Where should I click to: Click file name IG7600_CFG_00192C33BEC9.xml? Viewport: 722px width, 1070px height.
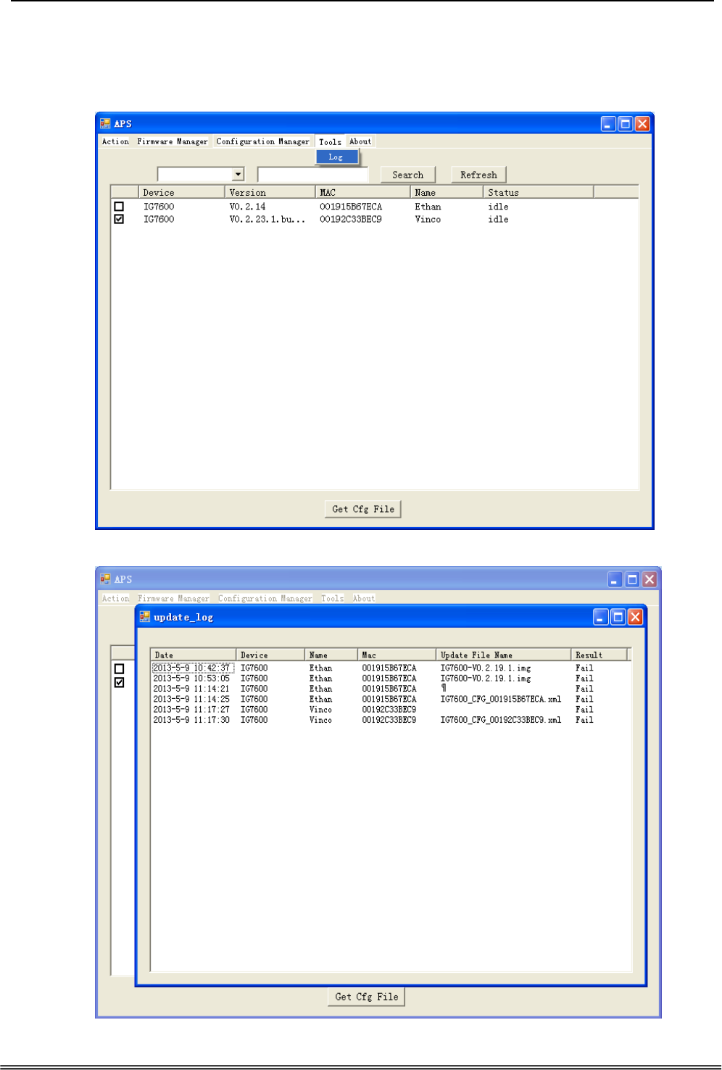[x=501, y=720]
